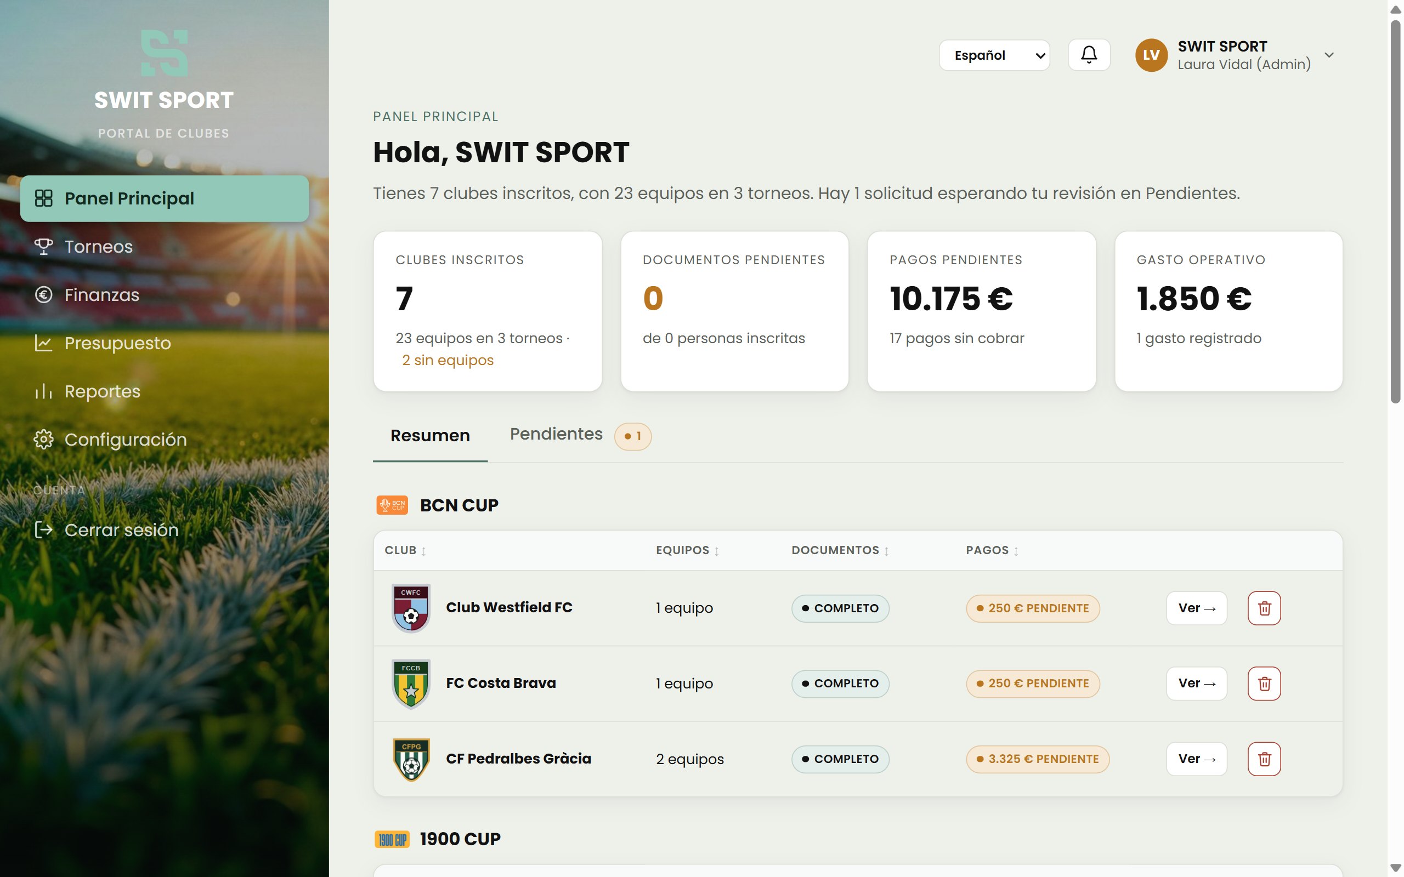
Task: Click Ver for Club Westfield FC
Action: [x=1196, y=608]
